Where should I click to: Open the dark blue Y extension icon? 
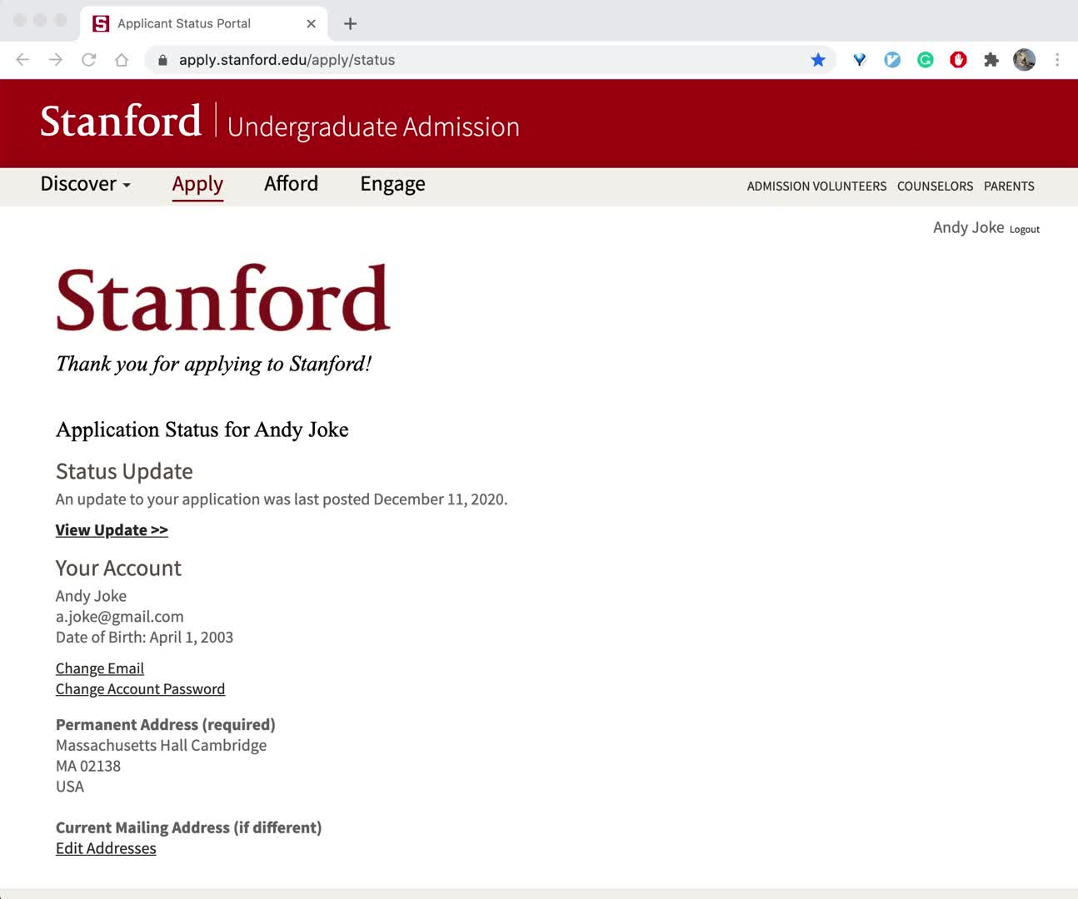tap(860, 60)
